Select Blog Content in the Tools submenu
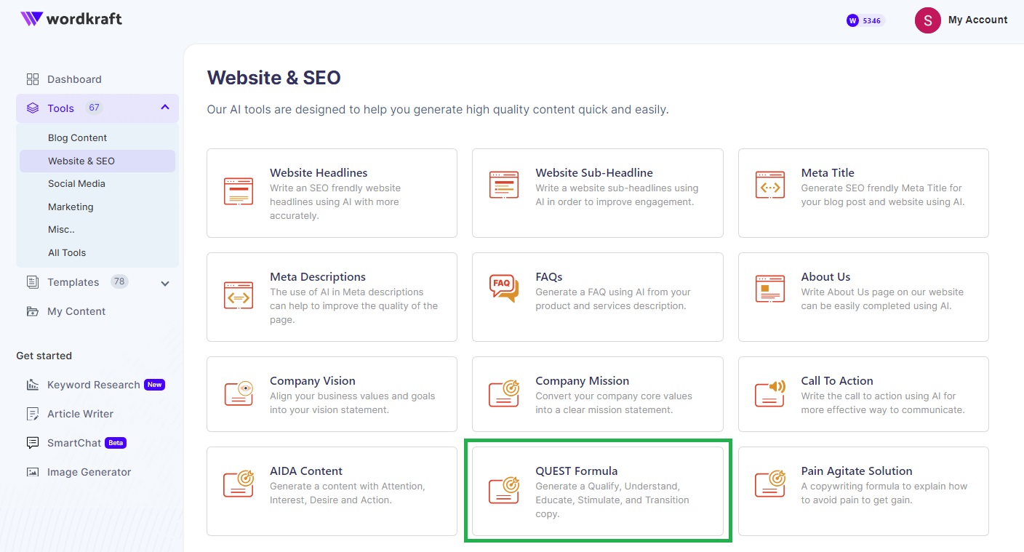This screenshot has height=552, width=1024. 77,138
